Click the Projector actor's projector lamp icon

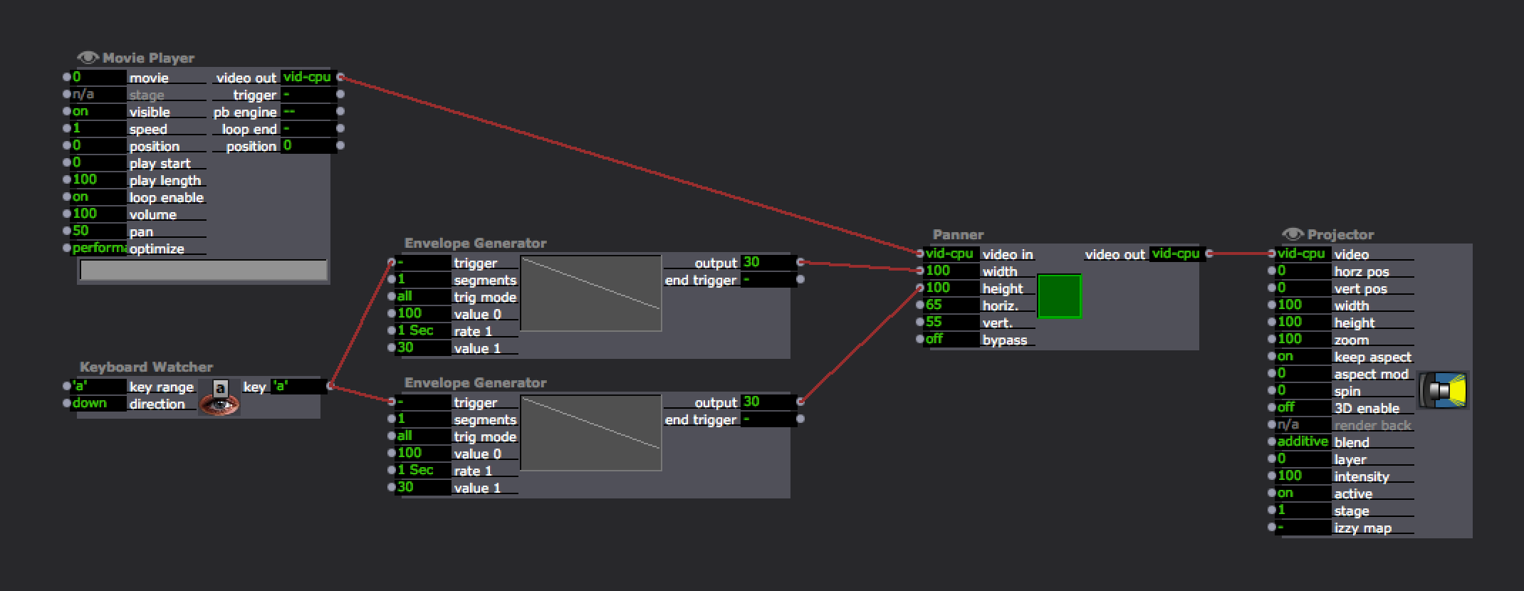(1443, 390)
